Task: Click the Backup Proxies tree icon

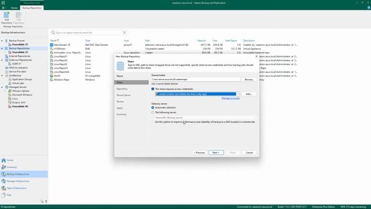Action: [x=6, y=41]
